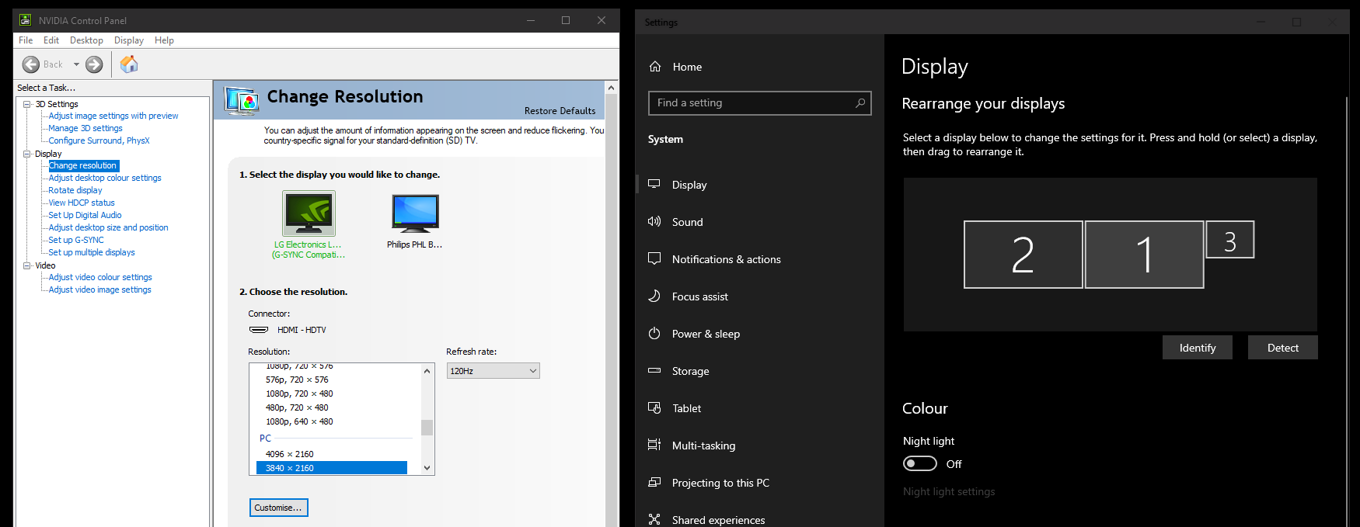Select Change resolution in task tree
1360x527 pixels.
pyautogui.click(x=84, y=165)
